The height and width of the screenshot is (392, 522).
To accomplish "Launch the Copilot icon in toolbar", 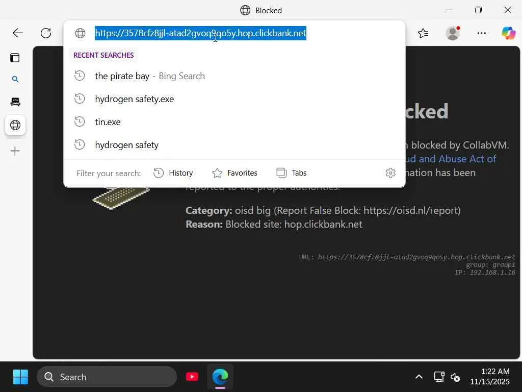I will click(508, 33).
